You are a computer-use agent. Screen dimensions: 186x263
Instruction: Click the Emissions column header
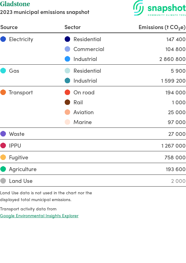[162, 27]
